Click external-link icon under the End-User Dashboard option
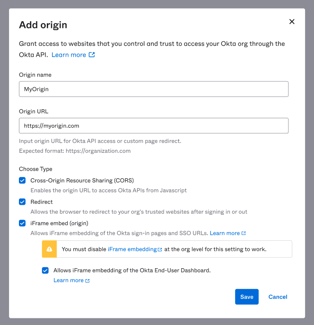 tap(87, 281)
